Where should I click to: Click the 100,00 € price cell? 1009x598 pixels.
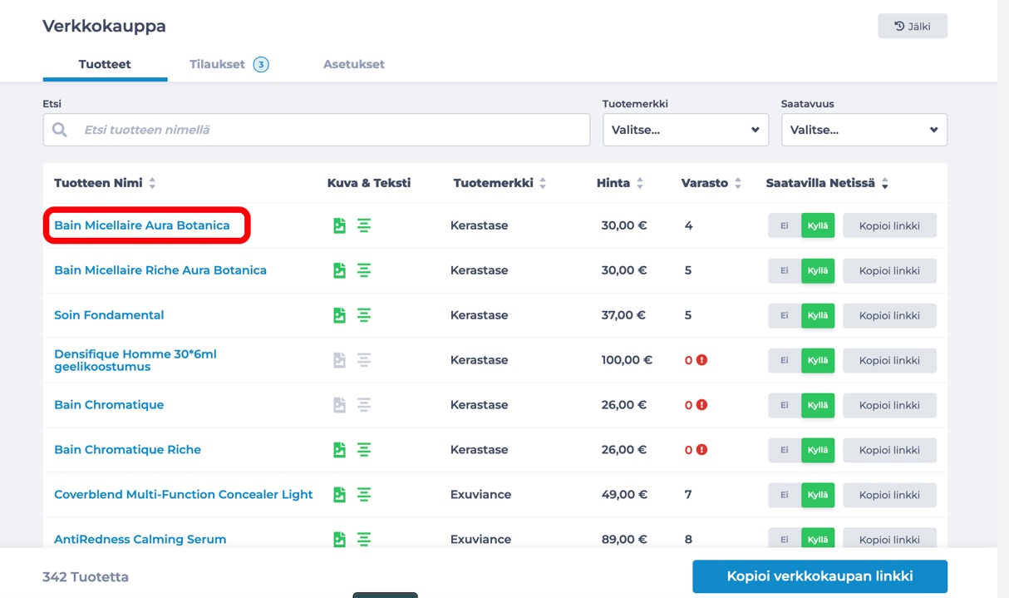point(627,360)
